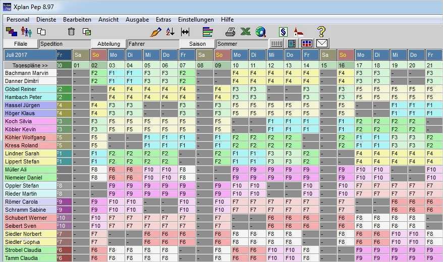Click the overlapping colored squares toolbar icon
Screen dimensions: 443x262
click(x=11, y=32)
